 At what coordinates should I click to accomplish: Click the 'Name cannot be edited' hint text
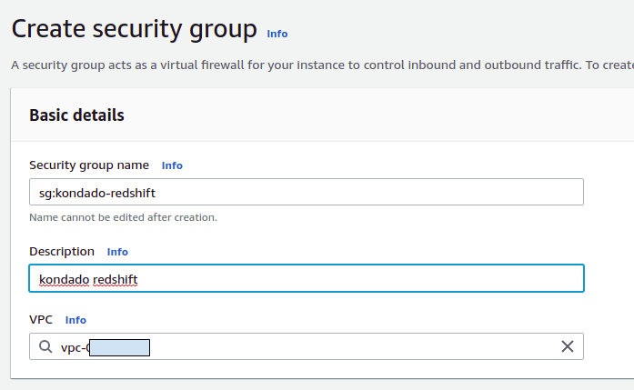(123, 218)
